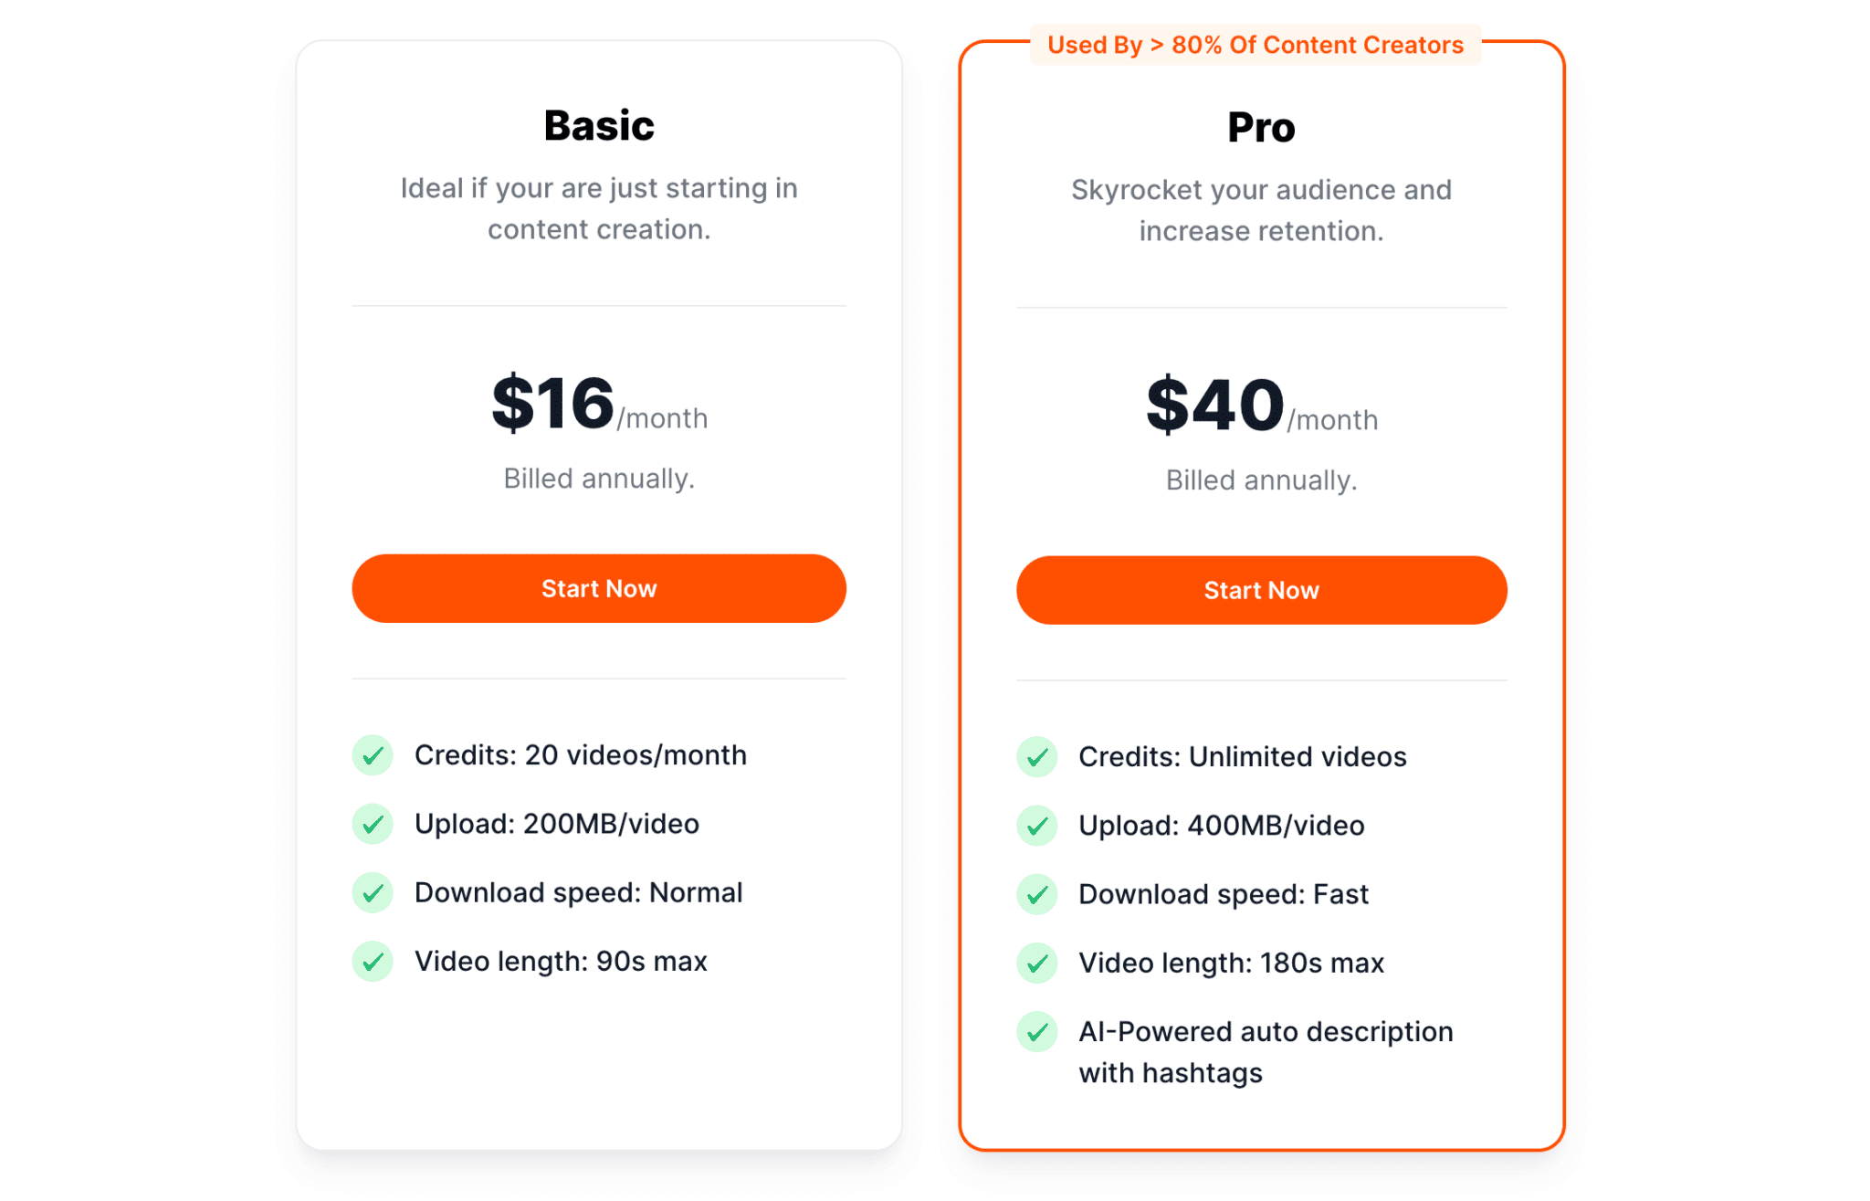This screenshot has height=1201, width=1870.
Task: Click checkmark beside Download speed: Fast
Action: [1036, 894]
